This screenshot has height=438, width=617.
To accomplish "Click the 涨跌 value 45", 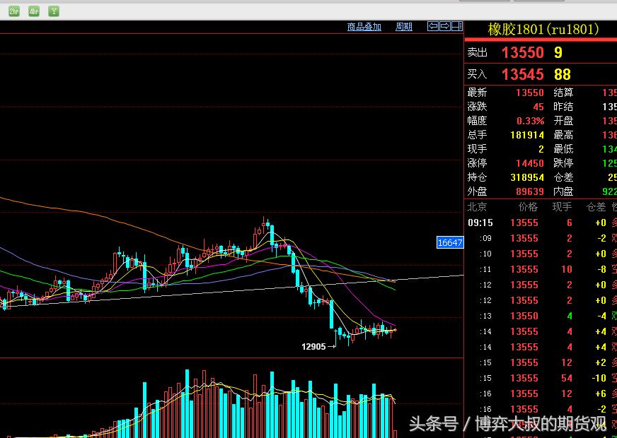I will pyautogui.click(x=538, y=107).
